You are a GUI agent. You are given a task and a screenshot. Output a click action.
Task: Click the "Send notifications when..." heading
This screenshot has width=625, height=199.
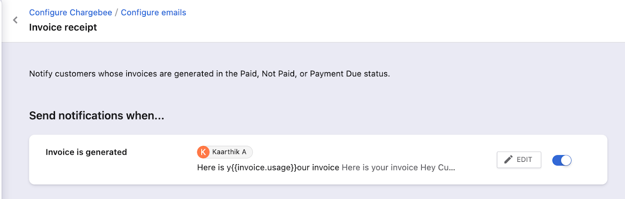[x=96, y=116]
